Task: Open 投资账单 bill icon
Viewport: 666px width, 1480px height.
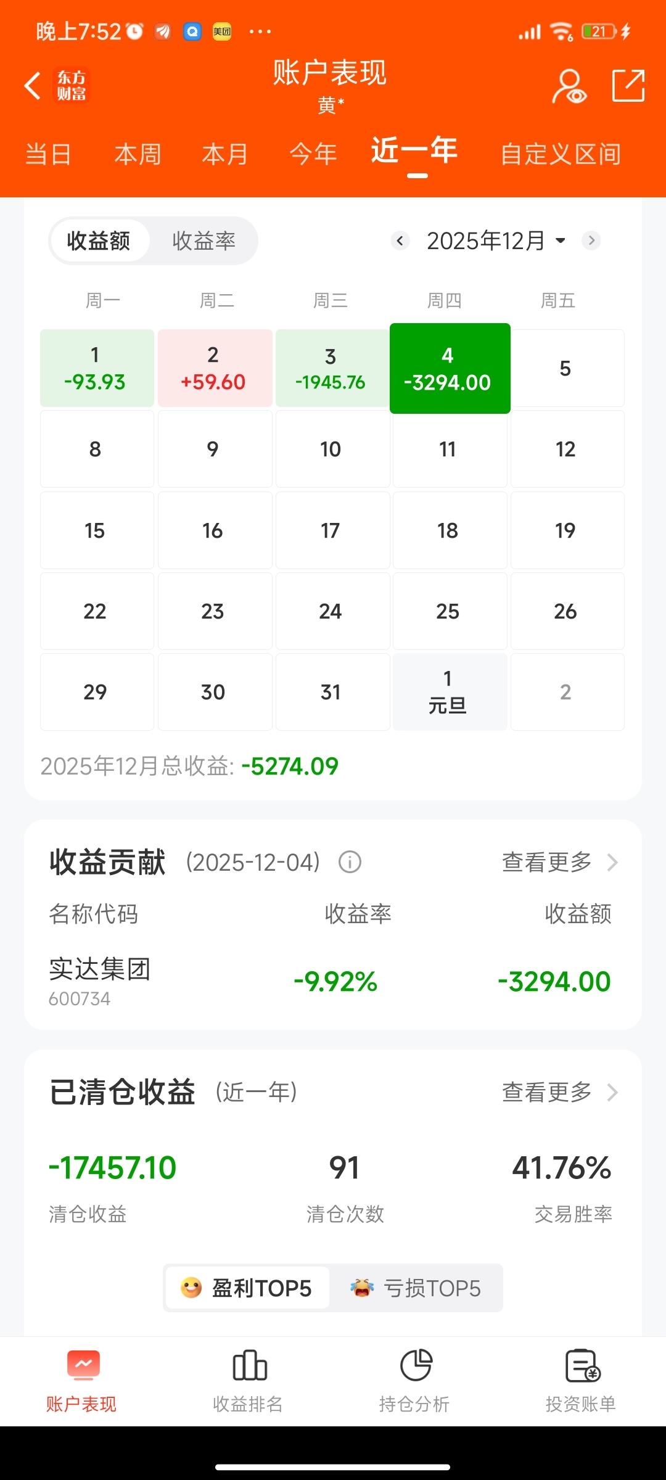Action: [x=582, y=1365]
